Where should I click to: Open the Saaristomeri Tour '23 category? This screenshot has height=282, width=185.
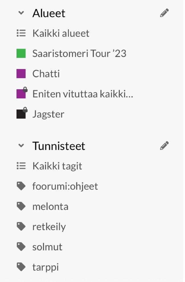[79, 54]
